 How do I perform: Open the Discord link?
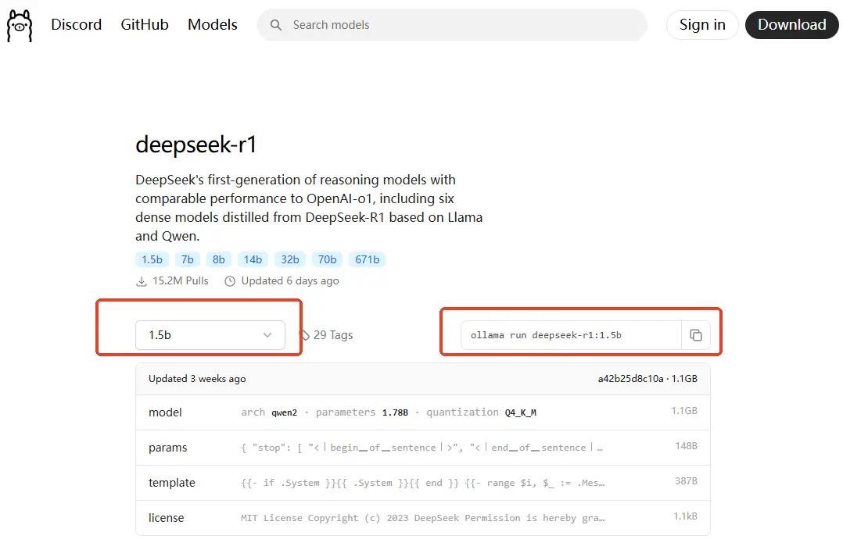click(x=77, y=25)
